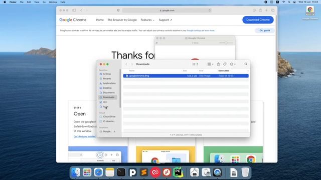Click Safari privacy shield icon
Viewport: 321px width, 180px height.
point(118,10)
